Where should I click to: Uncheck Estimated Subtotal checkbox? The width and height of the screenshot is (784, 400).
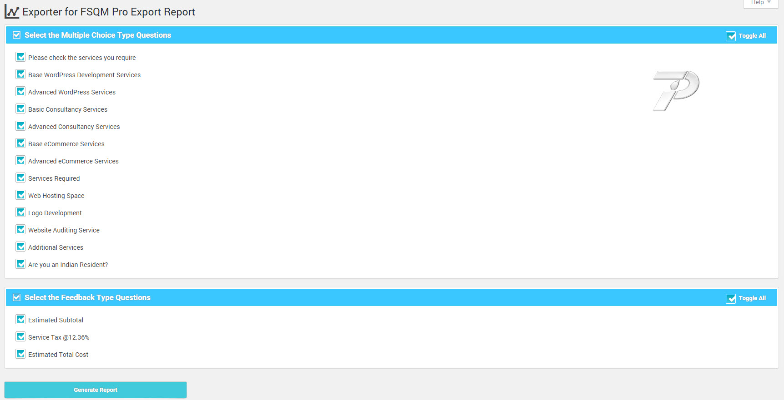20,319
